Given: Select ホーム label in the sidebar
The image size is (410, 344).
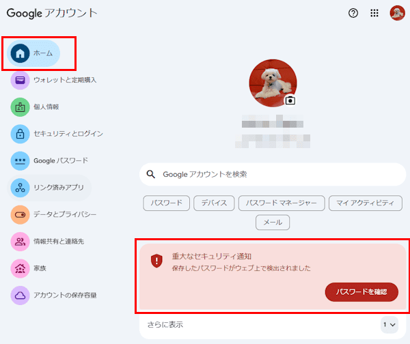Looking at the screenshot, I should (43, 53).
